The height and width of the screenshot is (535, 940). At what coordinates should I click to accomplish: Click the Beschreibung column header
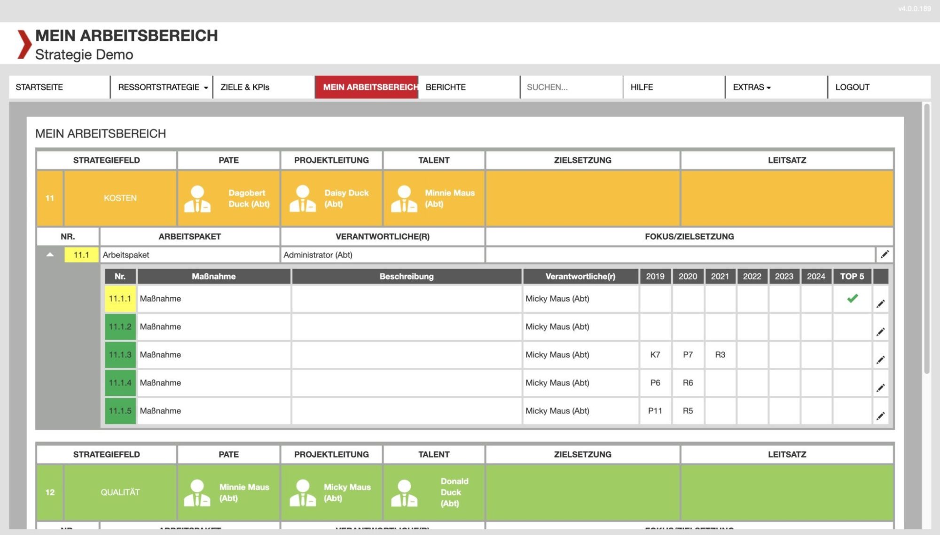click(x=407, y=277)
